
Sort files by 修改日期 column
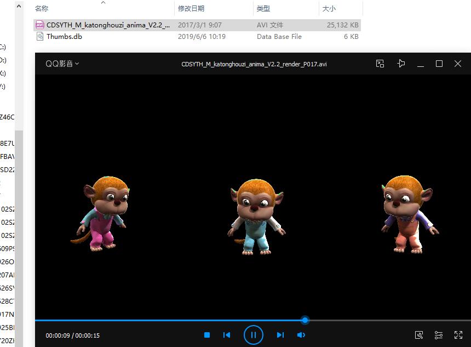pyautogui.click(x=191, y=9)
